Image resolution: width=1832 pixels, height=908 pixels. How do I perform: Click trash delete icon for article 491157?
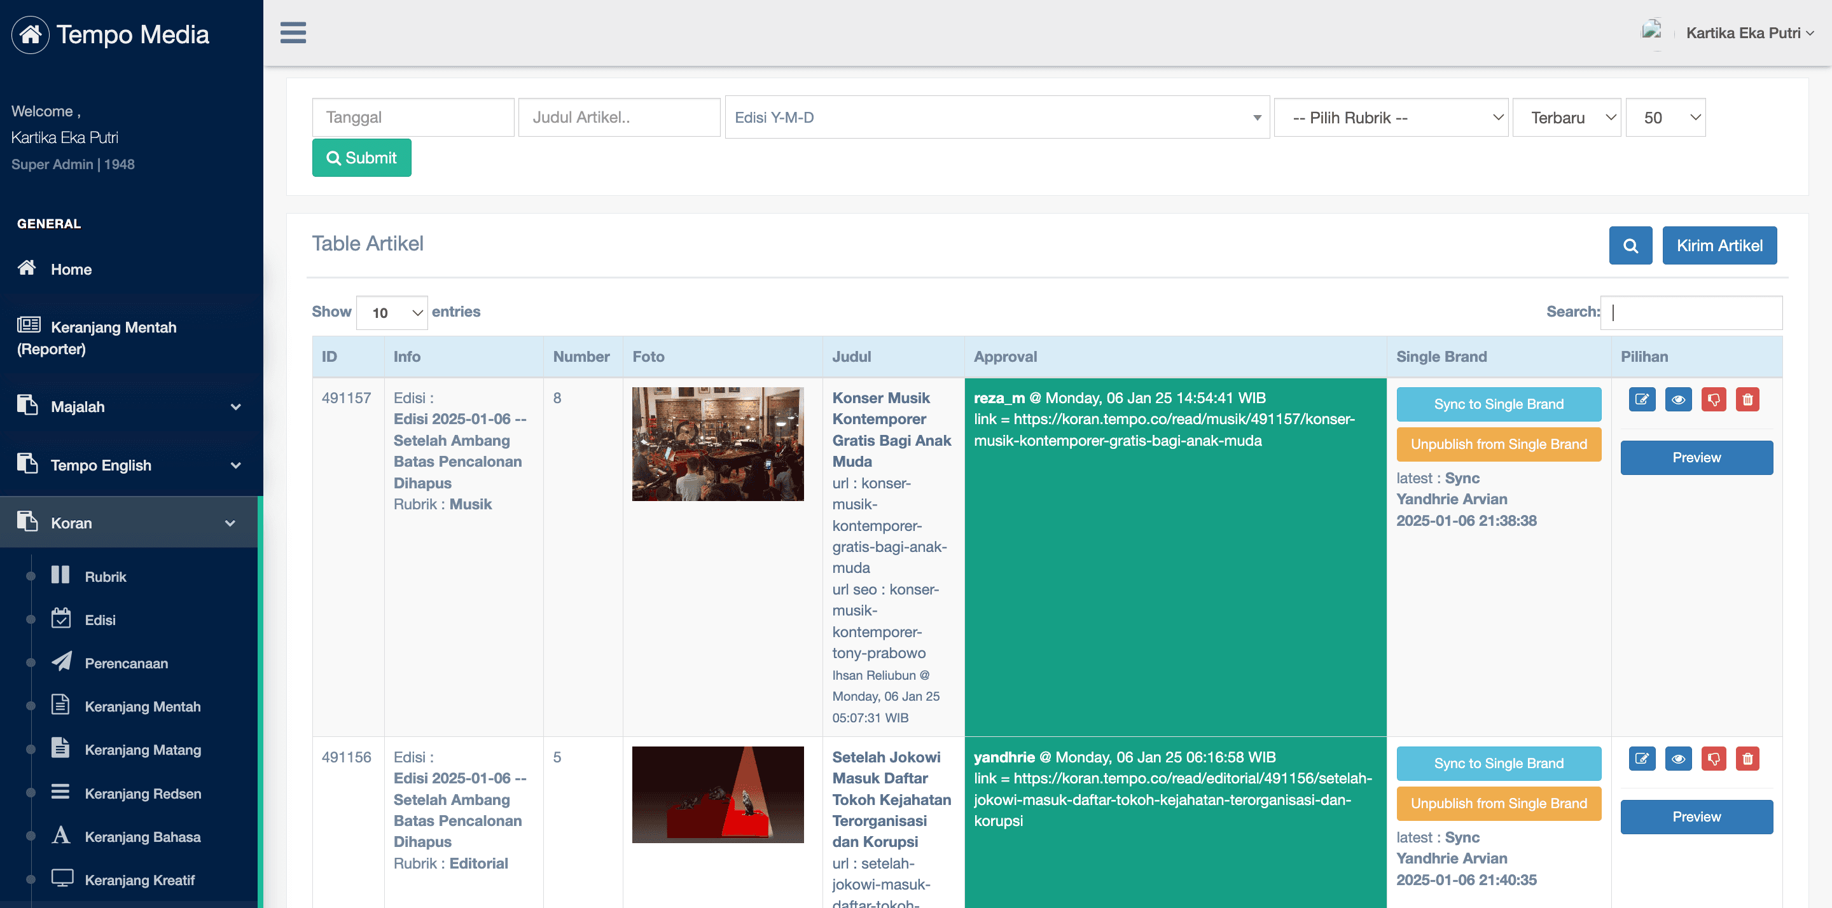click(x=1748, y=399)
